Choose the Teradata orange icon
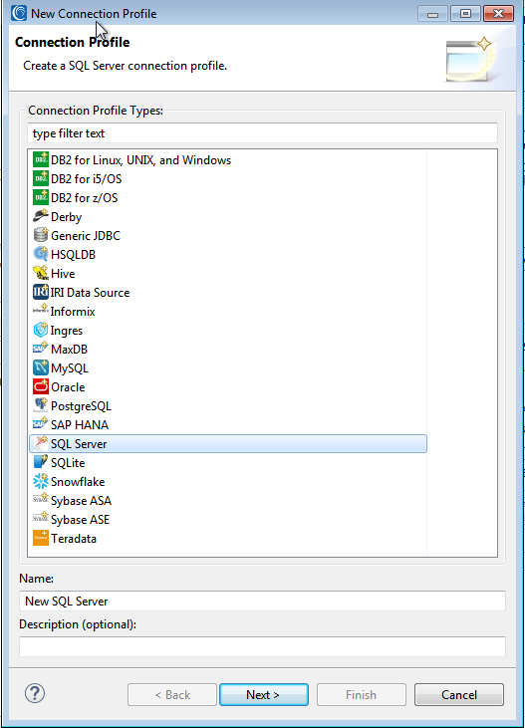This screenshot has width=525, height=728. (41, 538)
